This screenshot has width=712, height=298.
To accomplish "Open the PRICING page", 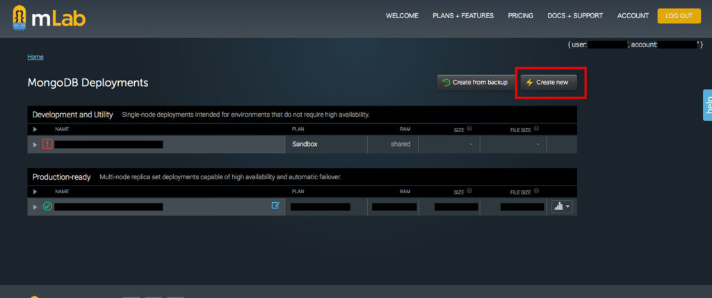I will [520, 16].
